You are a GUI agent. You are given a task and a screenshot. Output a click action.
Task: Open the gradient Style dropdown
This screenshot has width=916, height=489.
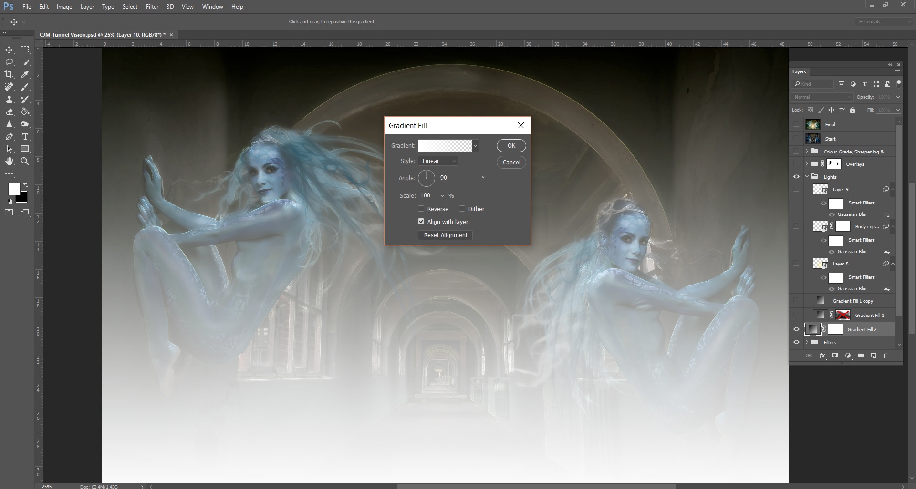tap(438, 161)
